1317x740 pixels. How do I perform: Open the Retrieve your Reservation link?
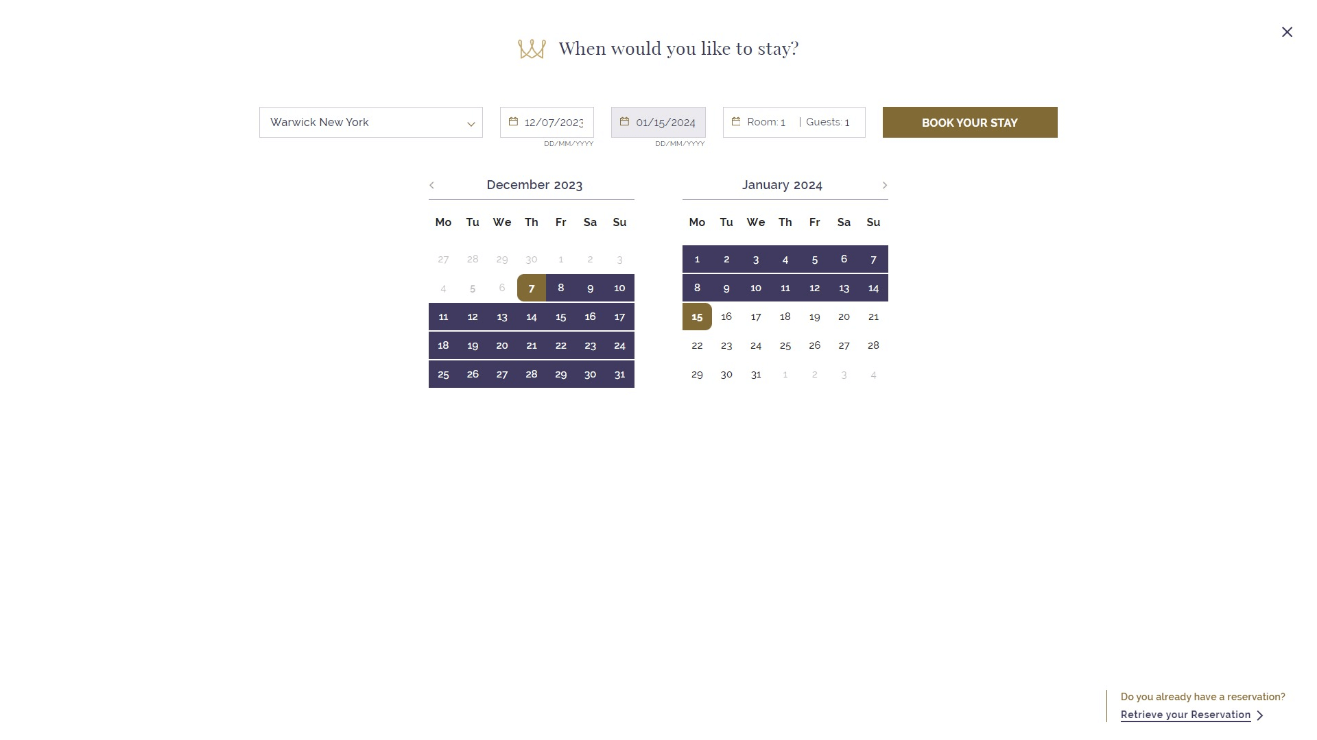click(x=1185, y=715)
